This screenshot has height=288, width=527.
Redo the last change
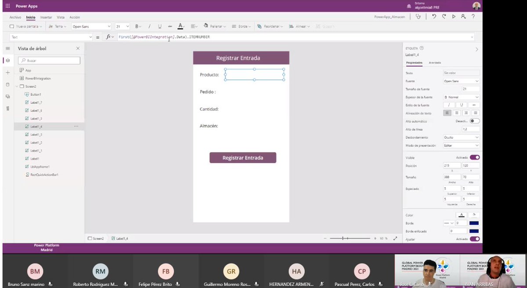pos(444,17)
